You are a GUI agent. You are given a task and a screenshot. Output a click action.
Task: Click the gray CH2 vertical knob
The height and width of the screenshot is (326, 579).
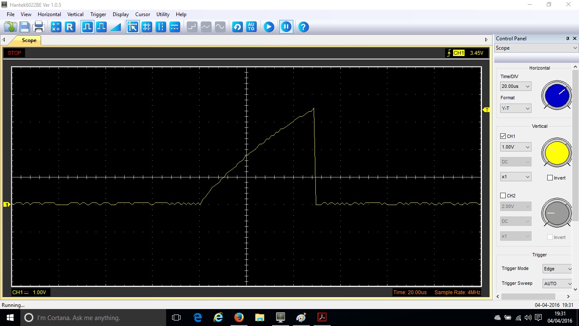pyautogui.click(x=557, y=213)
